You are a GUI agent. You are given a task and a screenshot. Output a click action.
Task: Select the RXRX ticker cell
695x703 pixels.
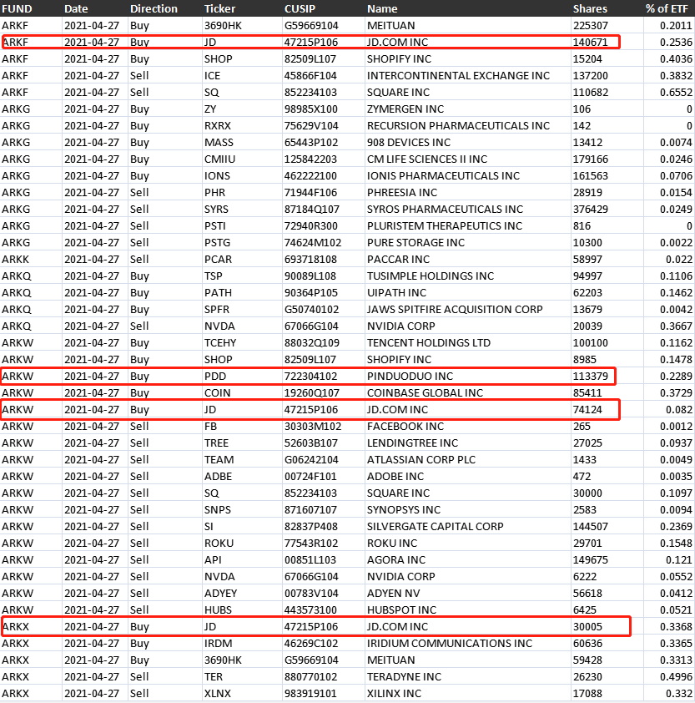(217, 125)
